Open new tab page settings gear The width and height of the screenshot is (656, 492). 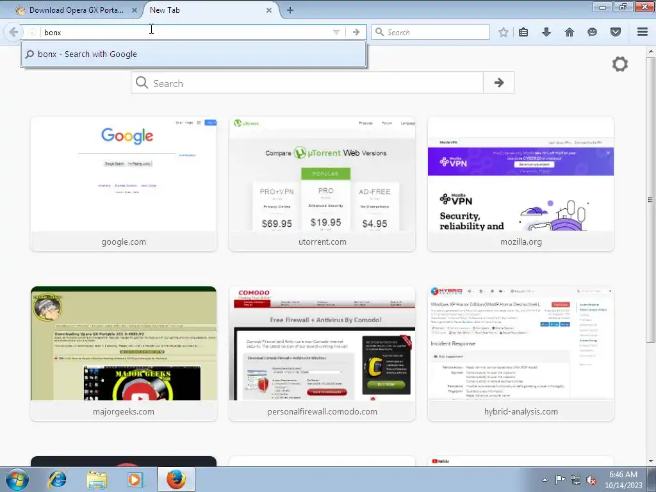[x=620, y=64]
